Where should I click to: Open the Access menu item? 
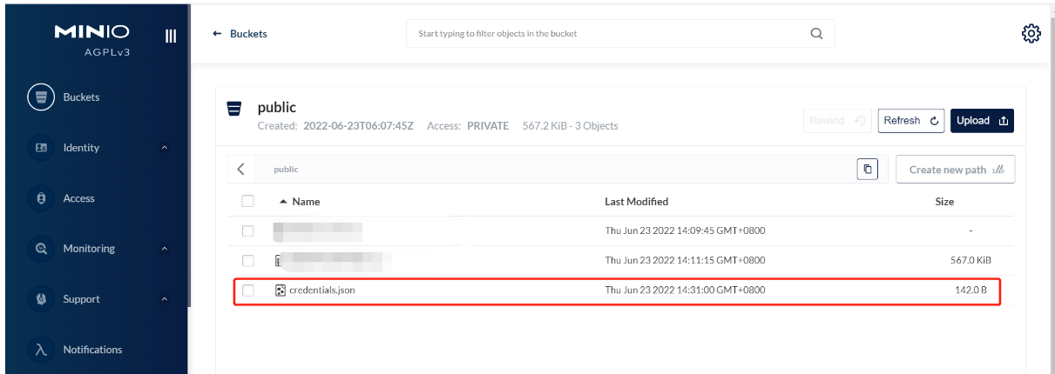pos(78,199)
